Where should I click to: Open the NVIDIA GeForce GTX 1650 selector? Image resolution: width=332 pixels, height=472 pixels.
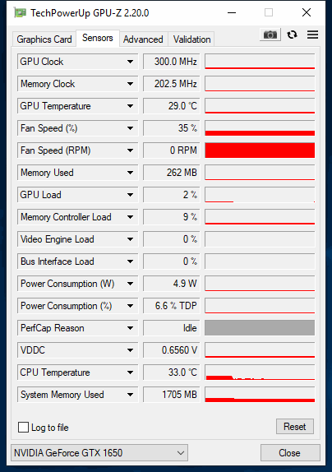pos(99,453)
